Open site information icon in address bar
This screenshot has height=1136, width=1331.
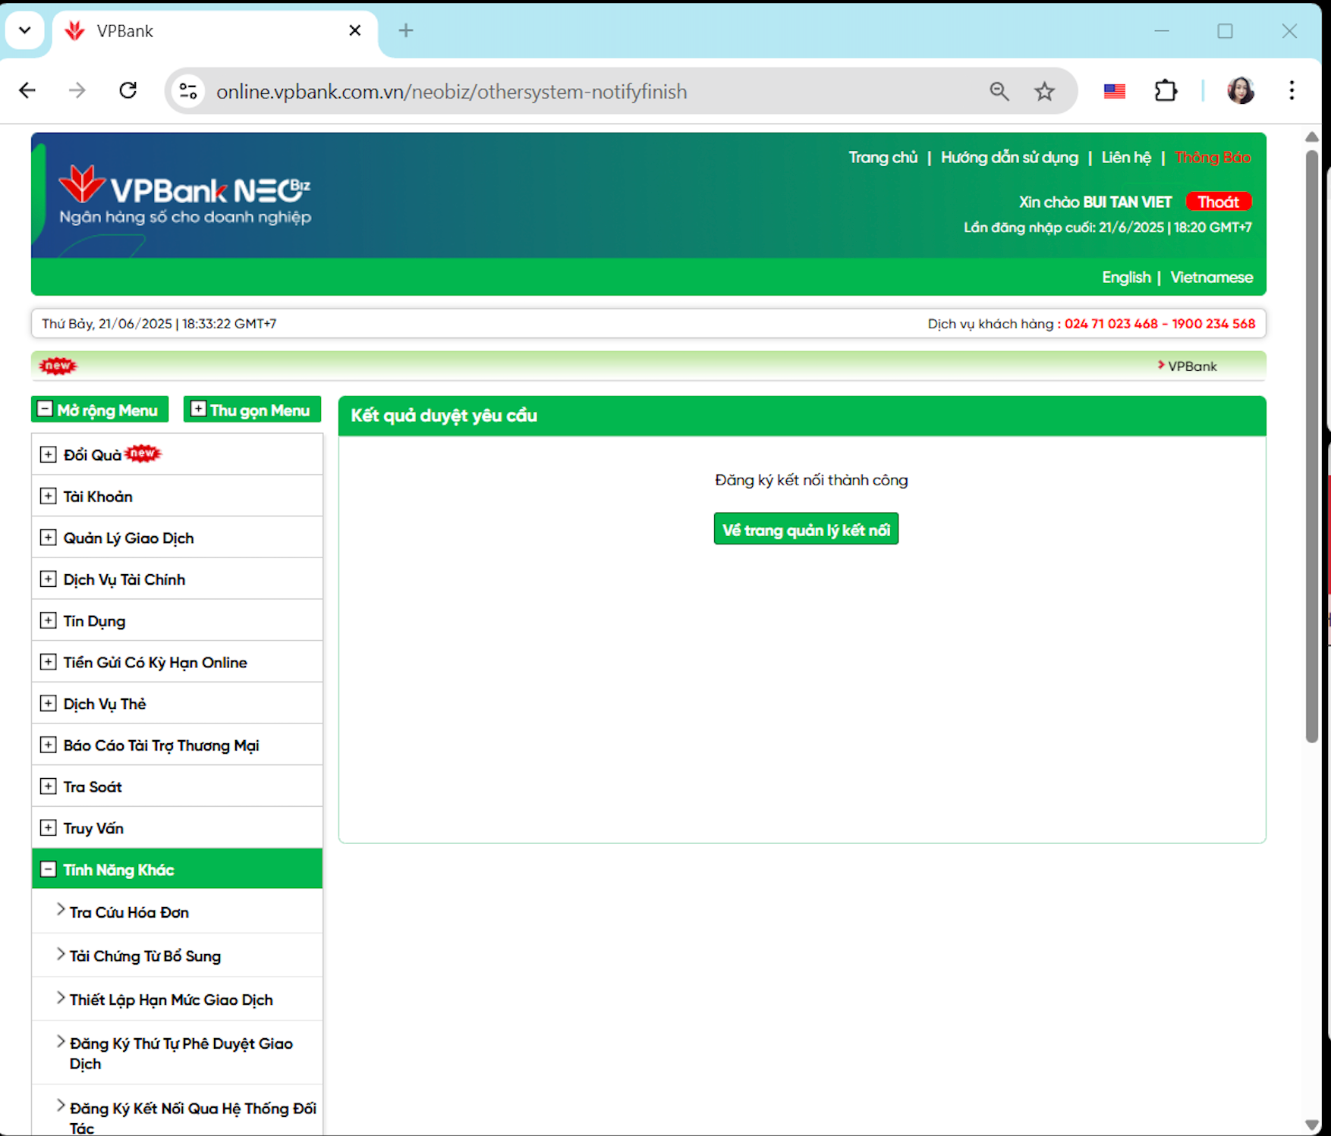(x=188, y=92)
